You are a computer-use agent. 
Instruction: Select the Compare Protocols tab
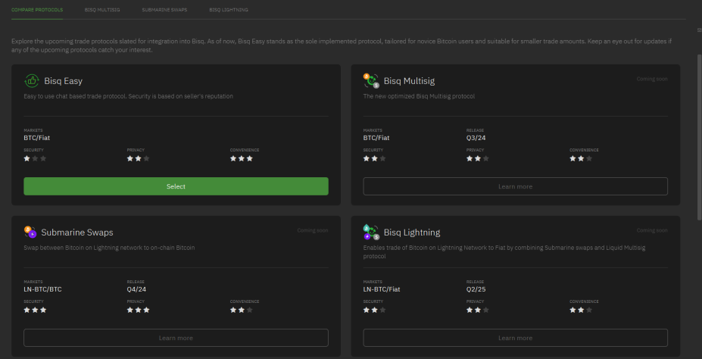click(37, 10)
